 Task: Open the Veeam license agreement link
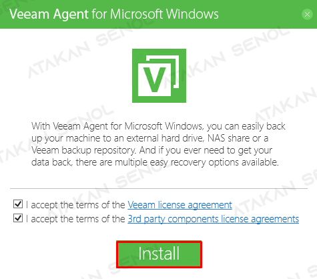click(180, 205)
